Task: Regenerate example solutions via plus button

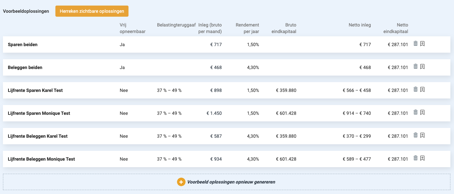Action: pyautogui.click(x=227, y=182)
